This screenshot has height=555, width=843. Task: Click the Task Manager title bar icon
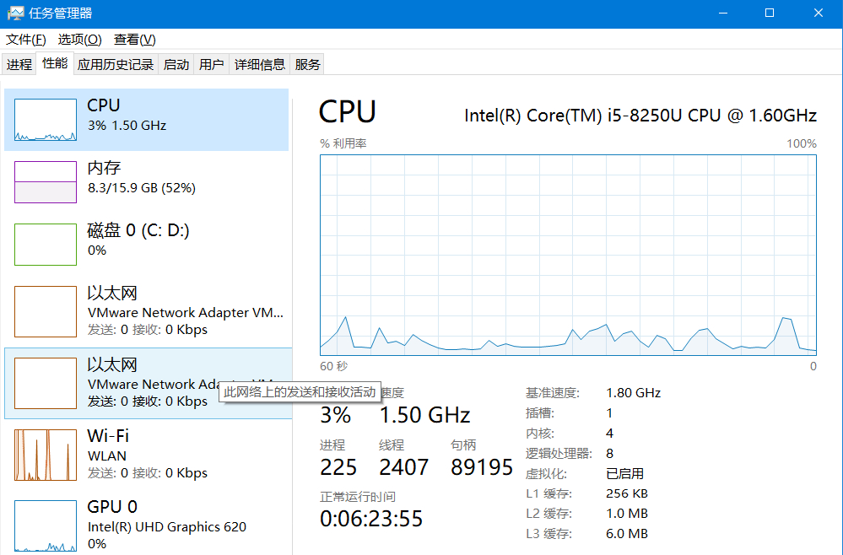(x=16, y=13)
